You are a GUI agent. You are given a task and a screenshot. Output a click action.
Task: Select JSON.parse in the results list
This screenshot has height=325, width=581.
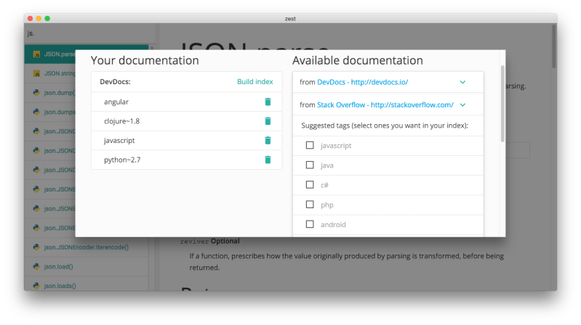point(50,54)
